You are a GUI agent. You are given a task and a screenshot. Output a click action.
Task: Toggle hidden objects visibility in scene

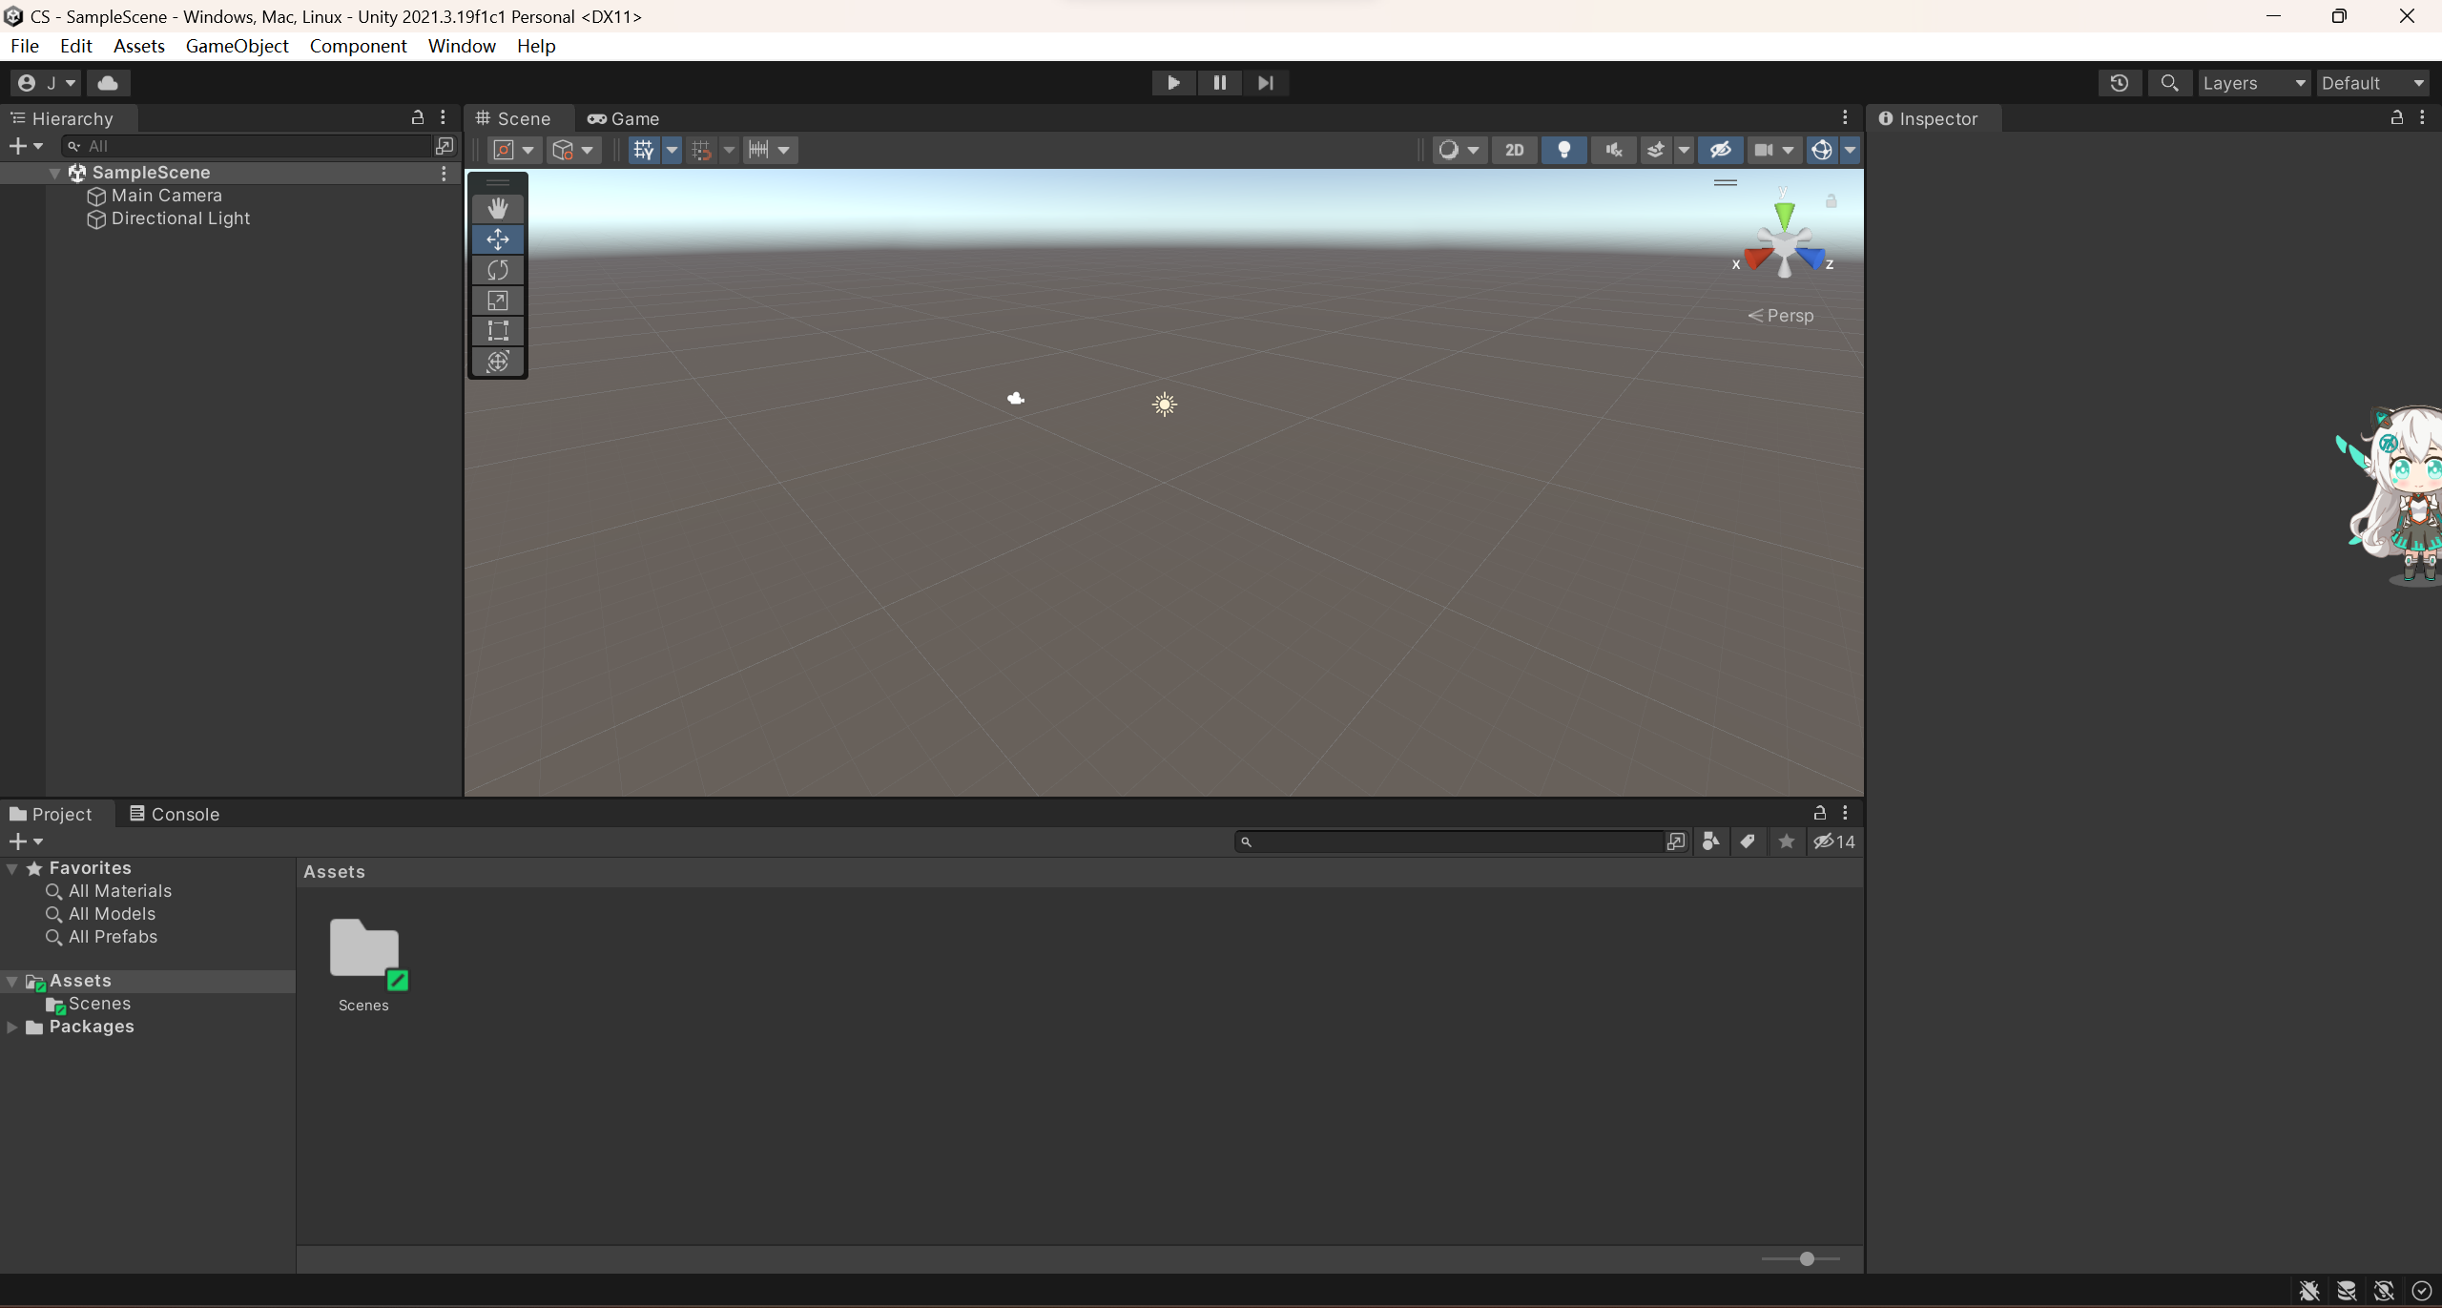click(1720, 150)
